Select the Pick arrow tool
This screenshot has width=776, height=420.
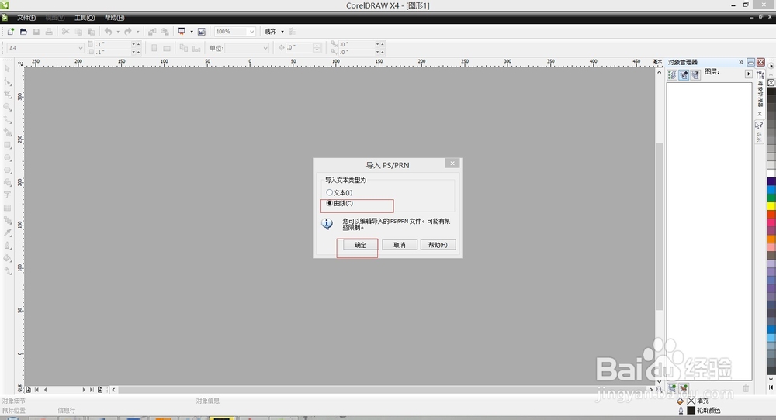(8, 69)
